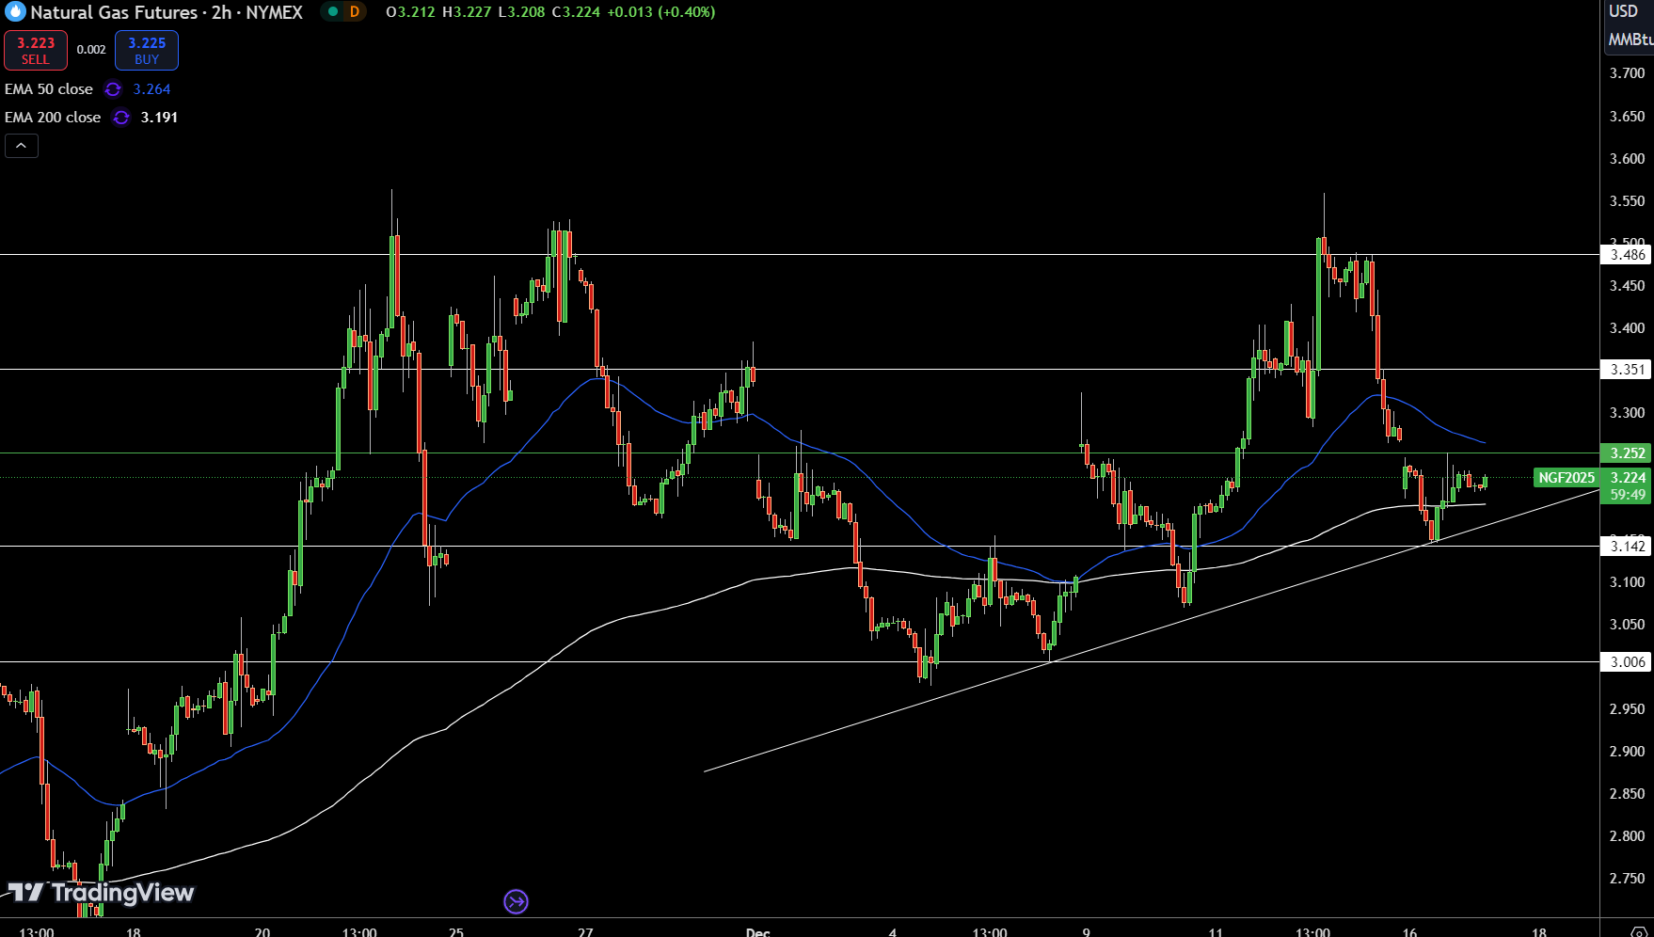Click the 11 date label on time axis
This screenshot has height=937, width=1654.
[1216, 932]
